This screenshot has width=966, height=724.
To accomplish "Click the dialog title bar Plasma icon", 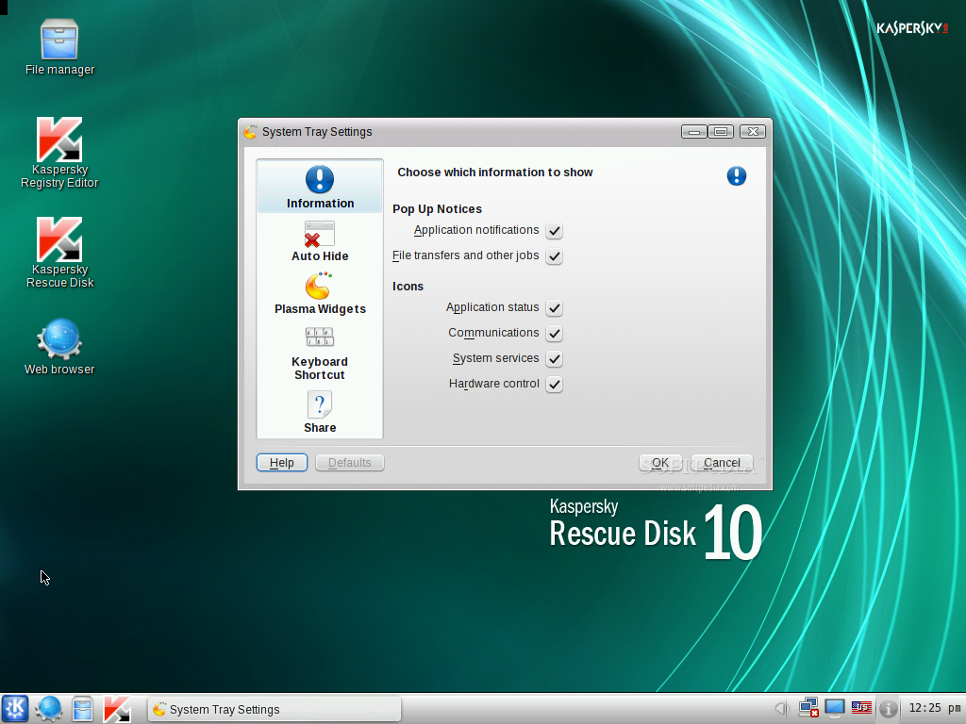I will [x=250, y=132].
